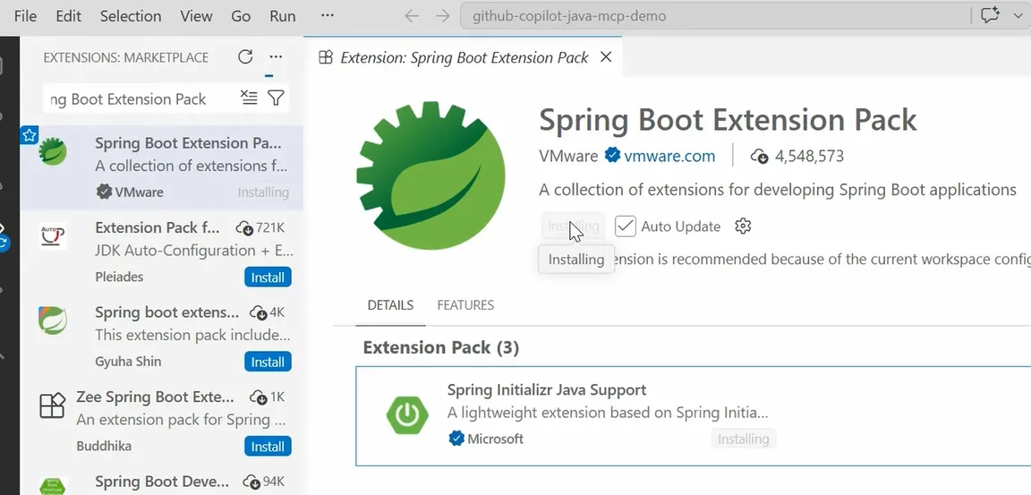The height and width of the screenshot is (495, 1031).
Task: Click VMware publisher name in header
Action: (x=568, y=156)
